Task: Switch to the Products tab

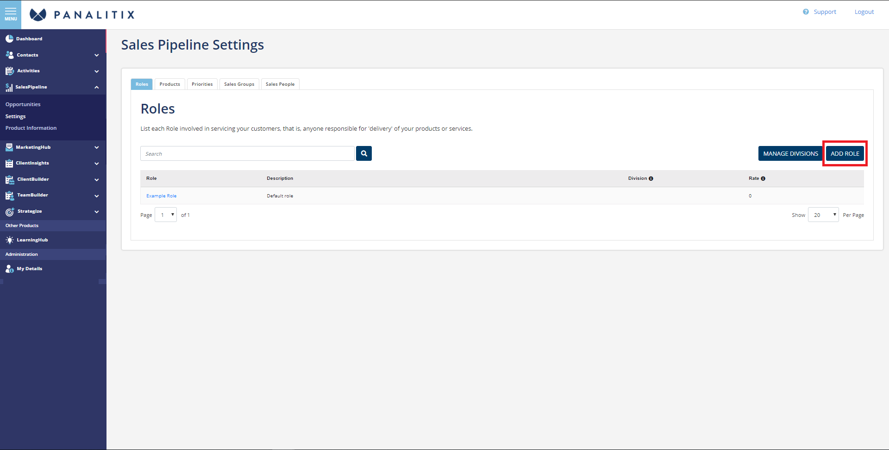Action: point(170,84)
